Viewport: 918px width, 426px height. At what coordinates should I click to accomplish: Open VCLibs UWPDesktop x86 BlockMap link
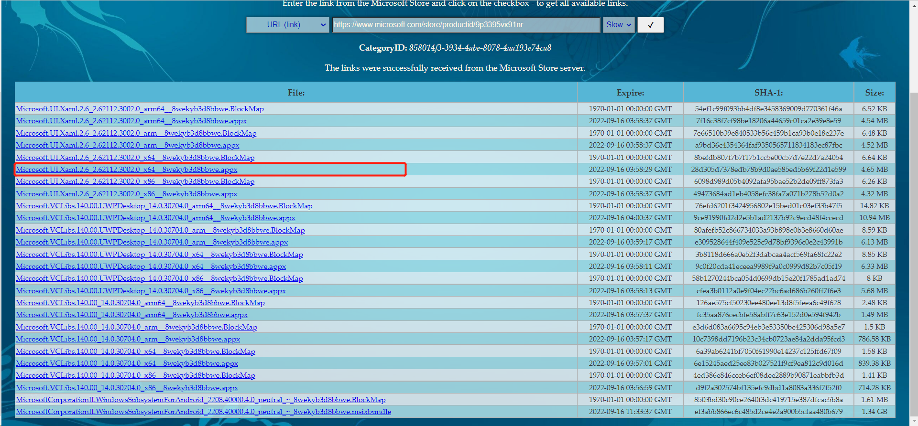[159, 278]
